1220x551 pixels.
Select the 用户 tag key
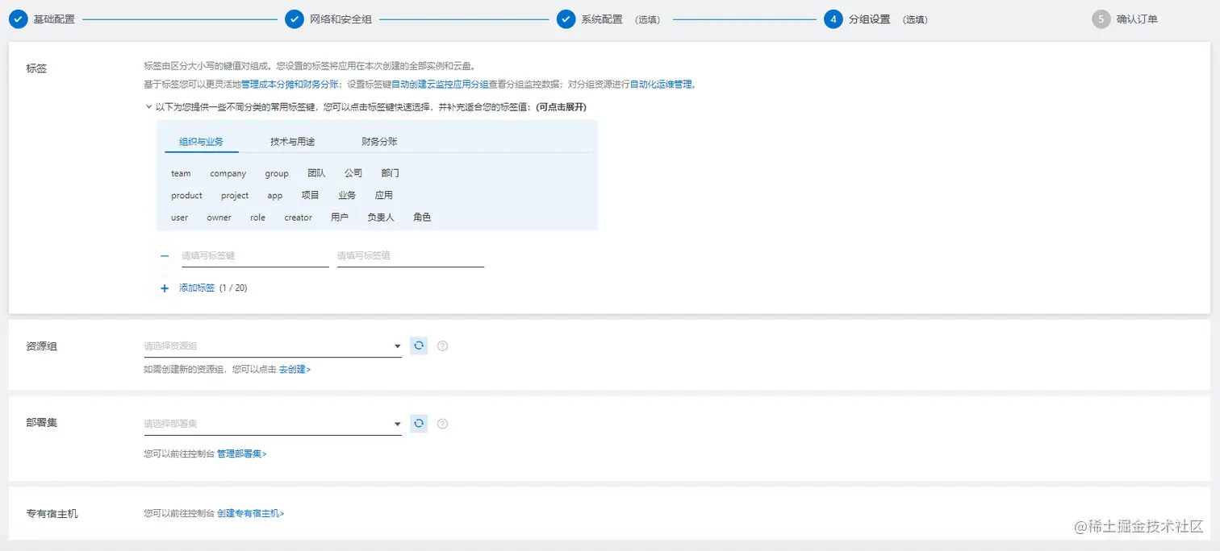[x=340, y=217]
